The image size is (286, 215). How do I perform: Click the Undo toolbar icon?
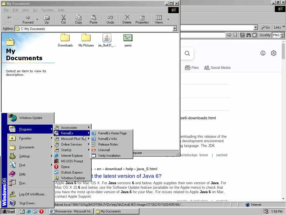pyautogui.click(x=110, y=19)
